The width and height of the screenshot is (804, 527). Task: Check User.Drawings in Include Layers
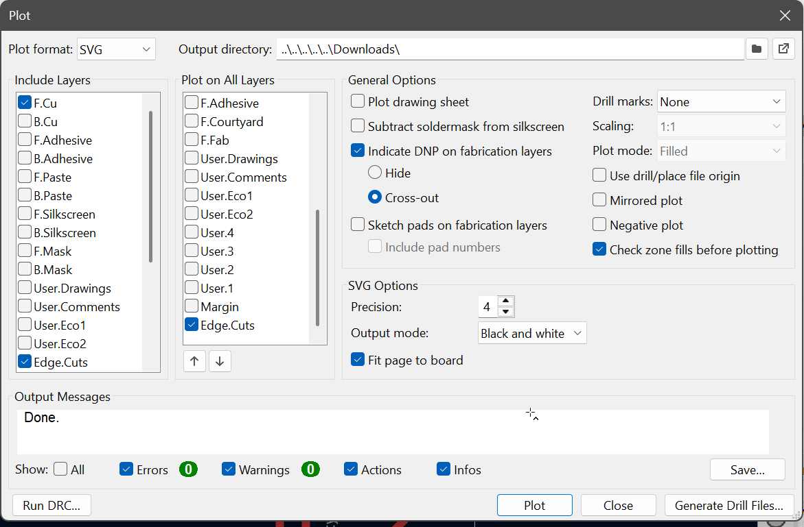pos(25,288)
